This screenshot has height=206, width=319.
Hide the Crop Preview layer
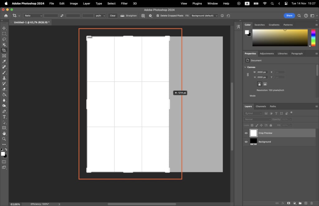pyautogui.click(x=246, y=133)
